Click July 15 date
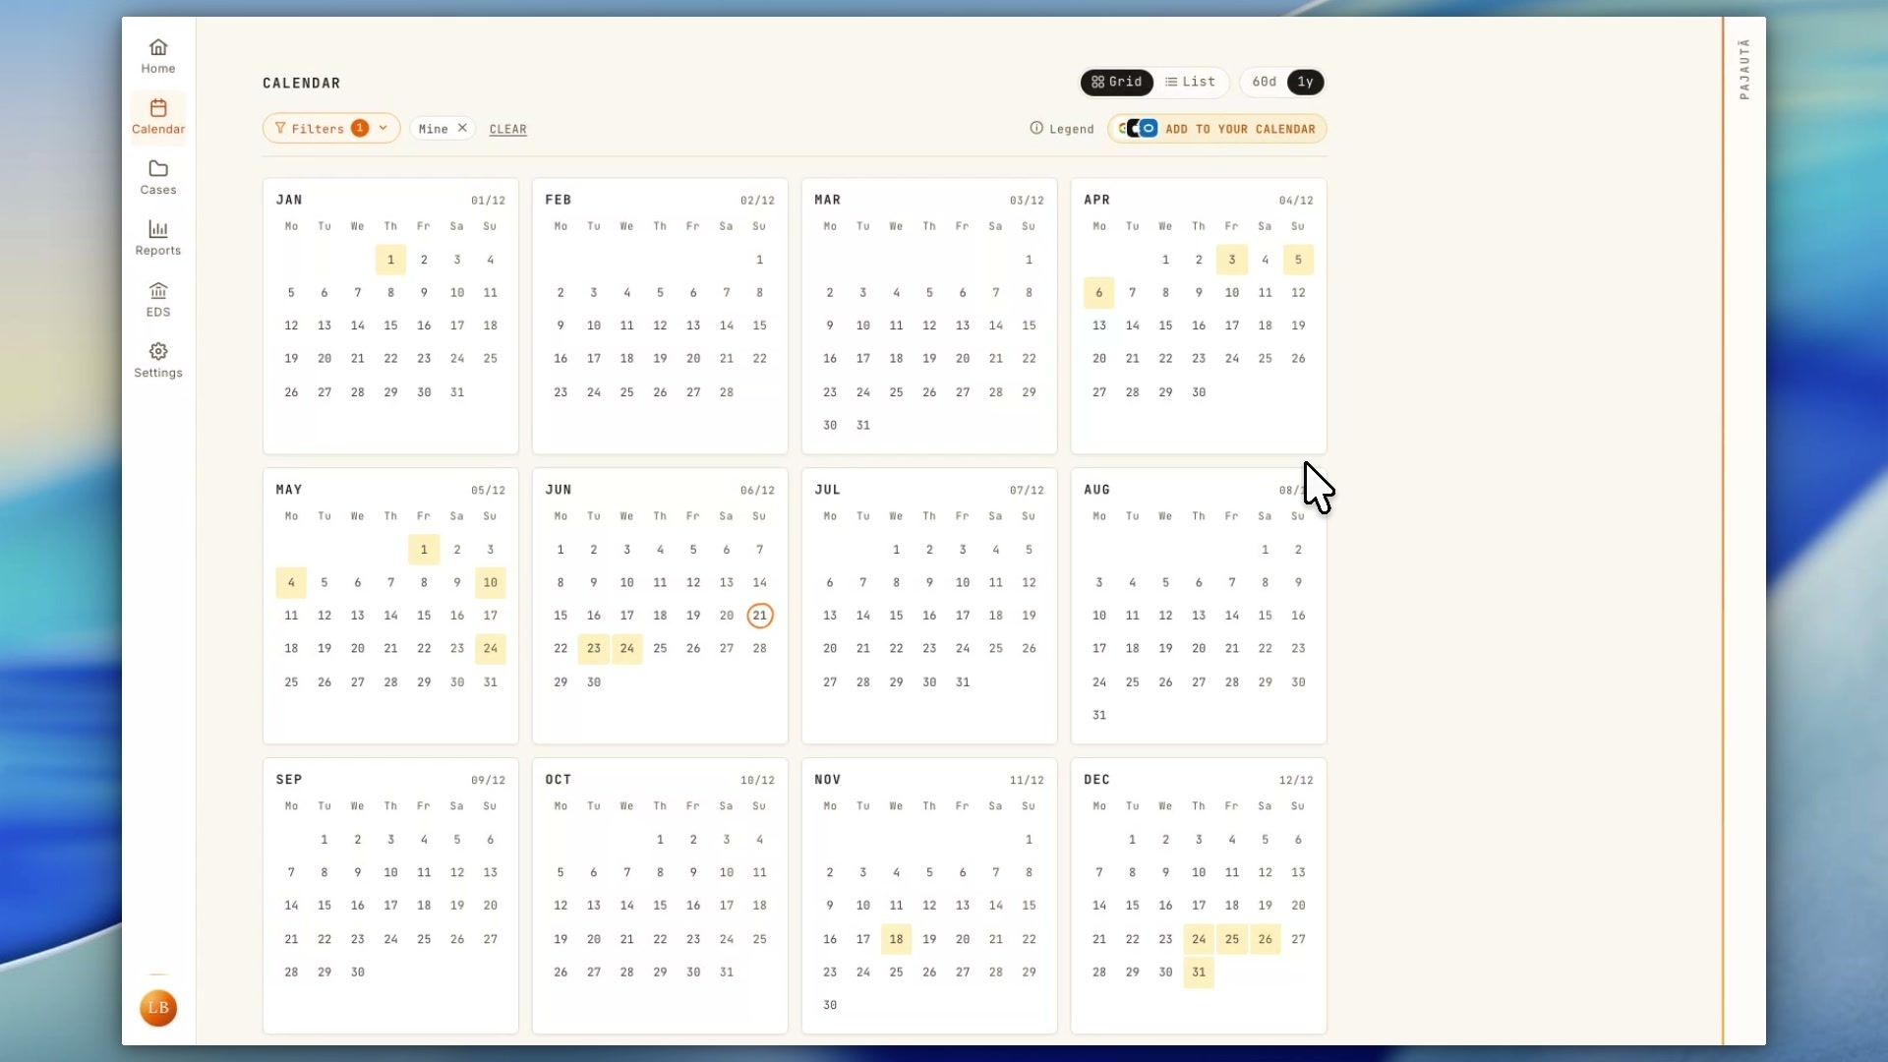The image size is (1888, 1062). [x=896, y=616]
